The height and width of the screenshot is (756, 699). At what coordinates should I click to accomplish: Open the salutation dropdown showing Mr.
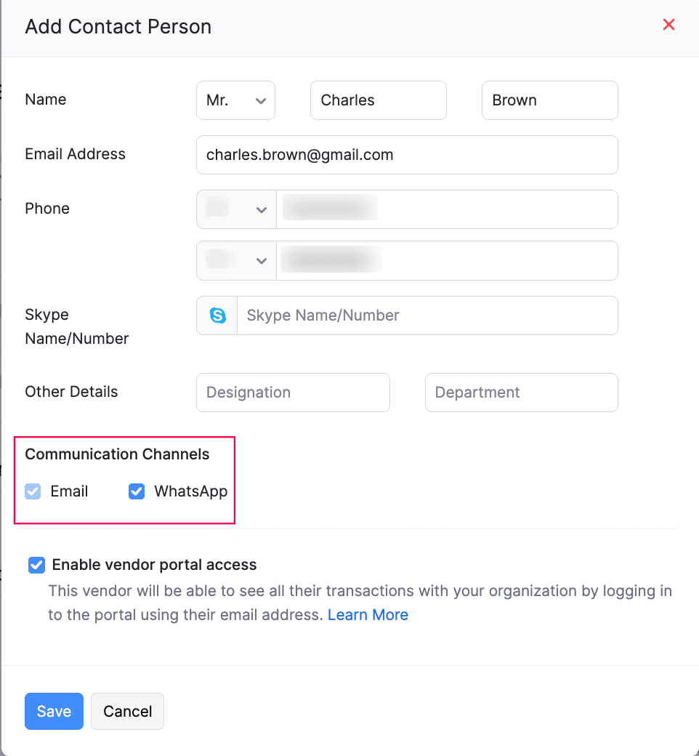[235, 100]
